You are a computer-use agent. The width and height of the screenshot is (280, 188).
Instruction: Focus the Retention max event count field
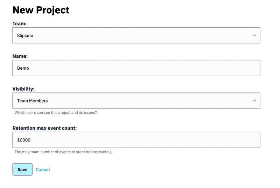136,140
